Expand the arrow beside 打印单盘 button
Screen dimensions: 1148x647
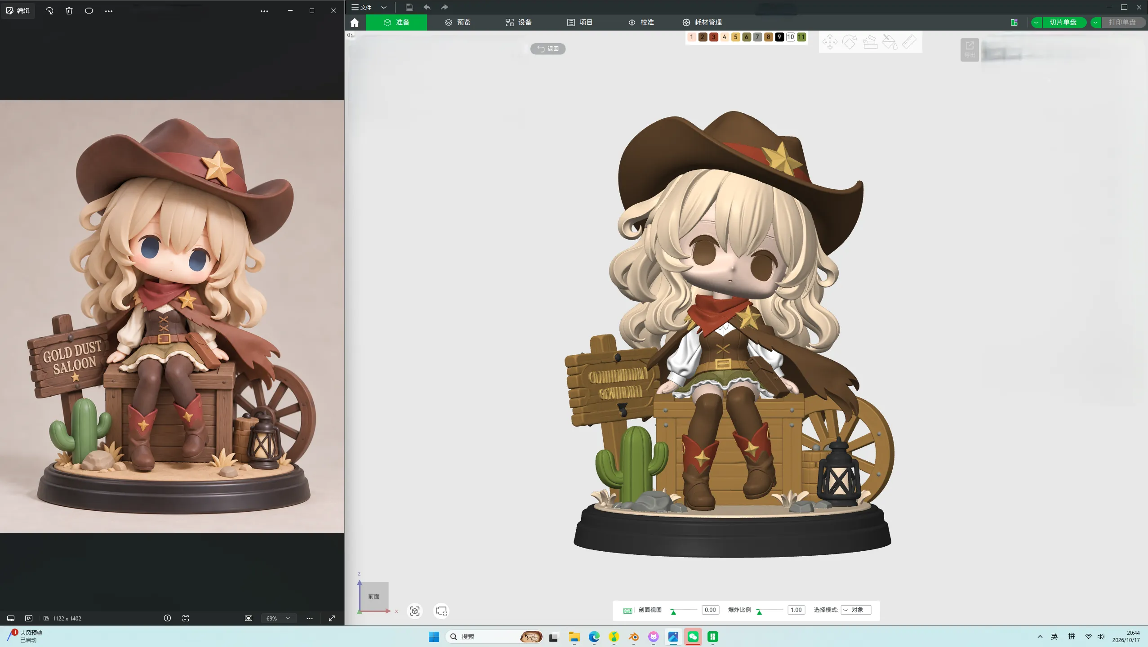(x=1095, y=22)
